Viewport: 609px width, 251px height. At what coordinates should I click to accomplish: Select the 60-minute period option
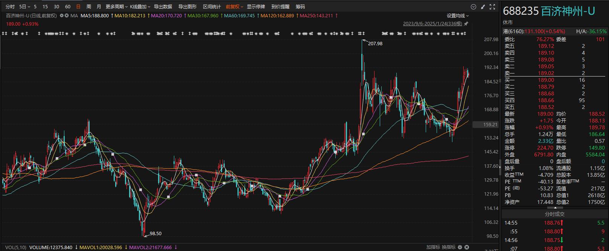(x=68, y=7)
